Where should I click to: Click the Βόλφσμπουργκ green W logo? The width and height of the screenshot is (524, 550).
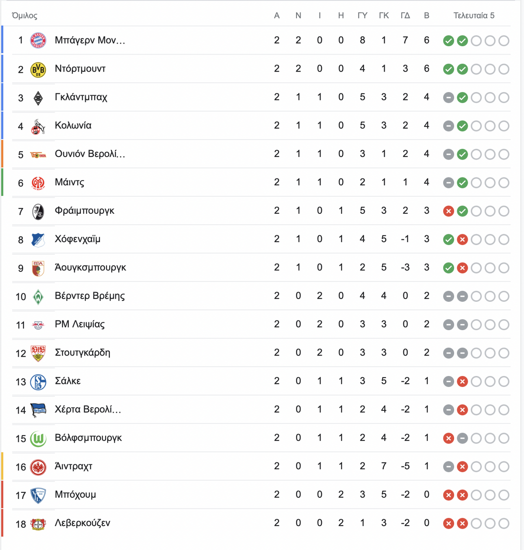pyautogui.click(x=38, y=438)
